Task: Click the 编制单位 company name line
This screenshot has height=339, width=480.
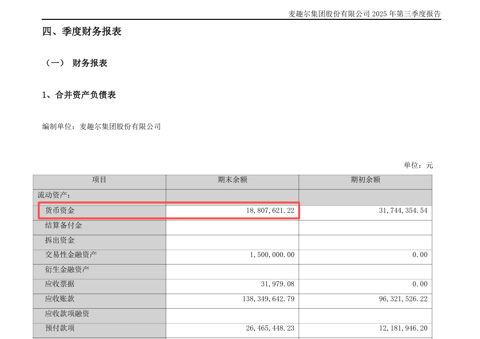Action: coord(101,127)
